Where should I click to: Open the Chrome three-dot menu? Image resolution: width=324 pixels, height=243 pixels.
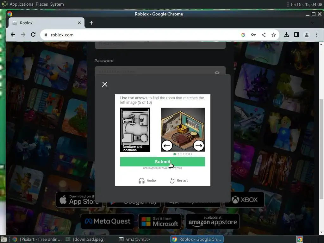pyautogui.click(x=317, y=35)
